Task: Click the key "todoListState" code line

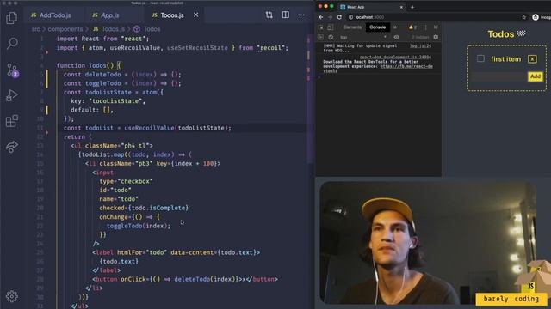Action: [x=108, y=101]
